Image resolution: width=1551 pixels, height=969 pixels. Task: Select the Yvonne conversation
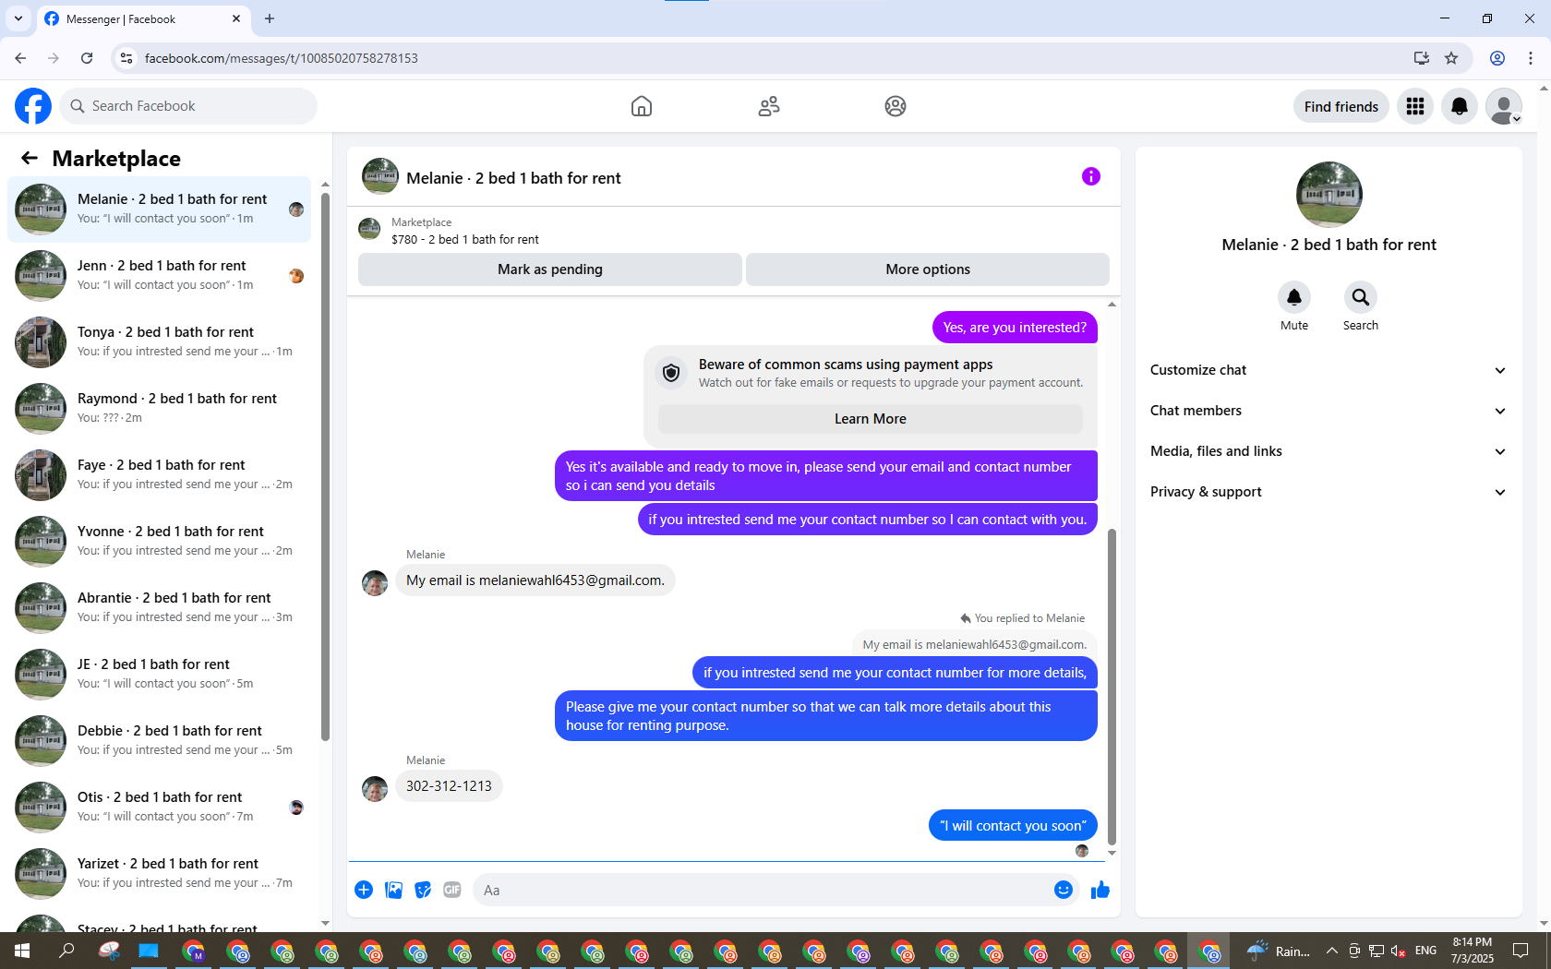coord(159,541)
